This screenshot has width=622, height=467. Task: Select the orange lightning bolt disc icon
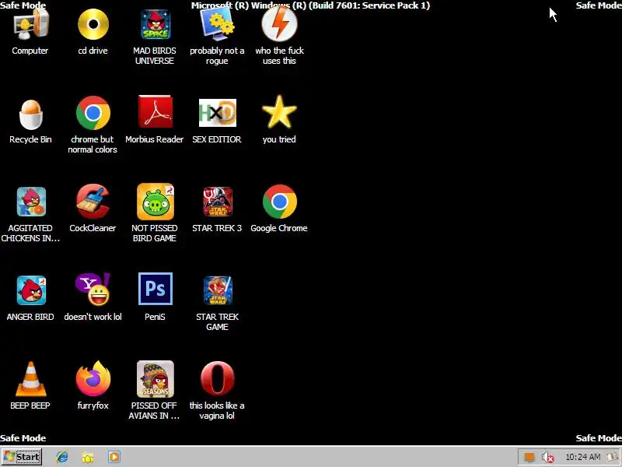(279, 25)
